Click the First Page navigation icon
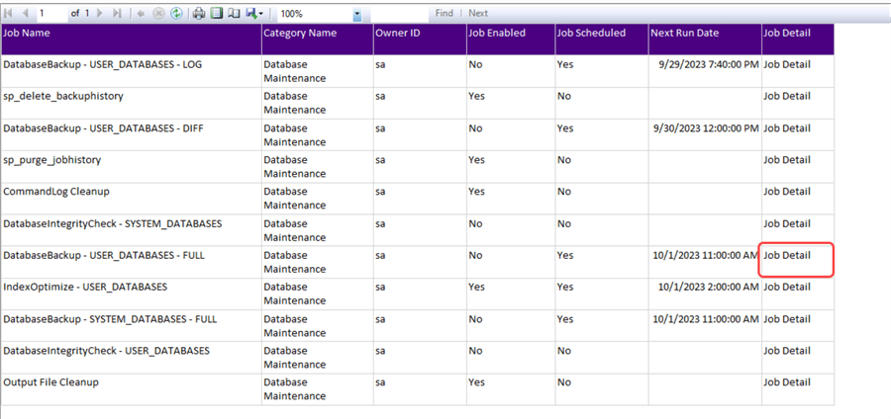The image size is (891, 419). coord(9,13)
